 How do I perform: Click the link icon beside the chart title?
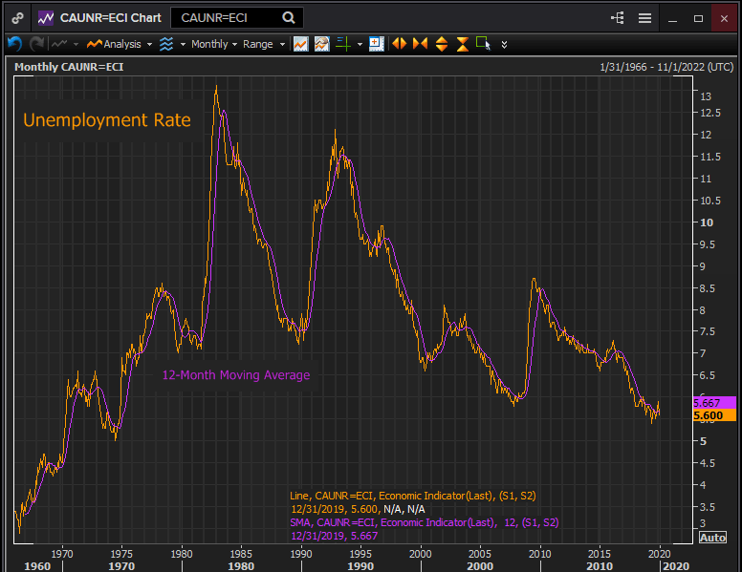point(17,18)
